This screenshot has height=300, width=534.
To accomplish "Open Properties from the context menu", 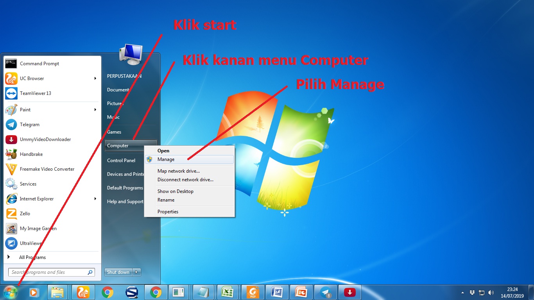I will click(x=189, y=212).
